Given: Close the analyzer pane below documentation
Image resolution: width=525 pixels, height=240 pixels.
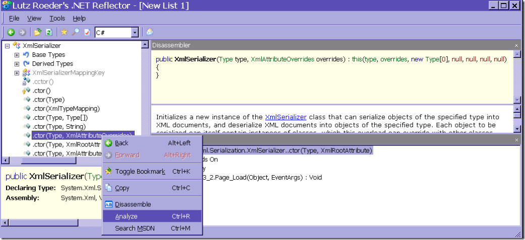Looking at the screenshot, I should coord(516,140).
